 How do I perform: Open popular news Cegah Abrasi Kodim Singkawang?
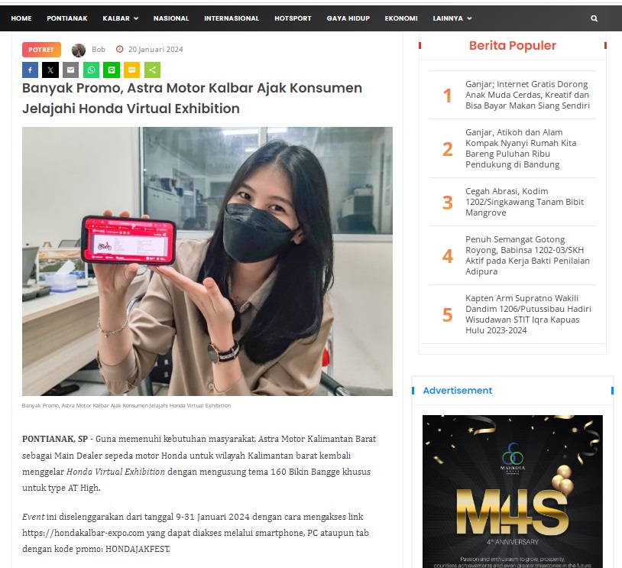click(x=524, y=202)
